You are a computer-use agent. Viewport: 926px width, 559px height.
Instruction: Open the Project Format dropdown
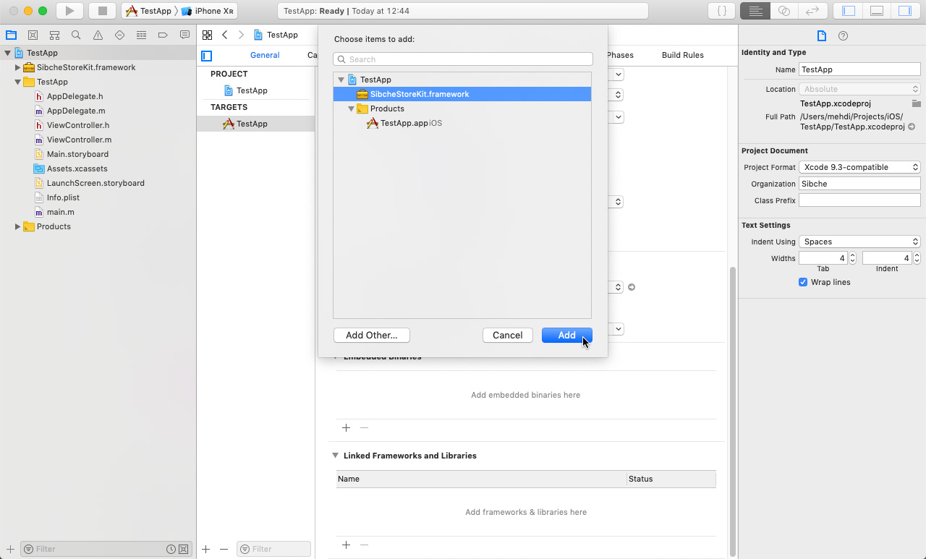coord(859,167)
